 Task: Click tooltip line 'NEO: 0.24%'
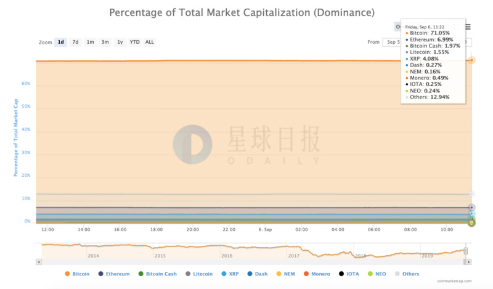click(423, 91)
